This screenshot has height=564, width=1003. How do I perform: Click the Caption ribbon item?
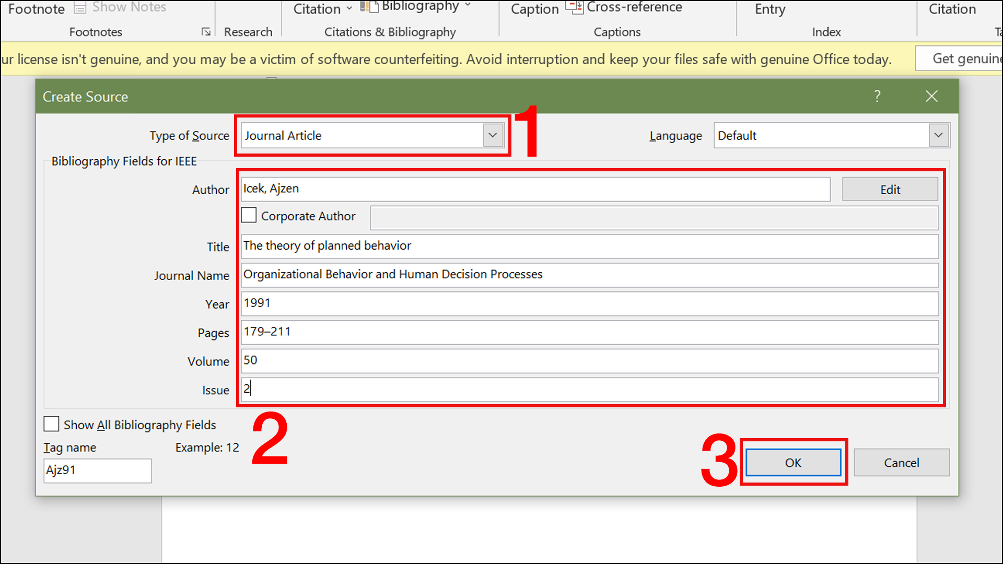[534, 9]
